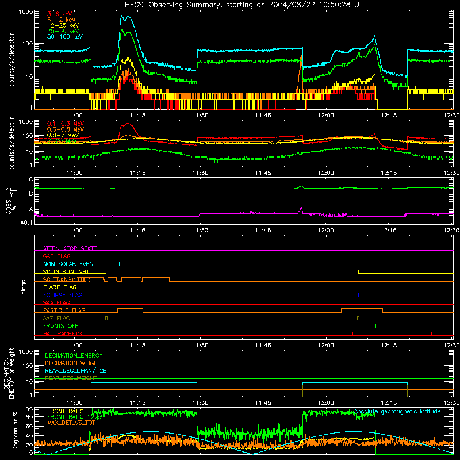Select the 'DECIMATION_WEIGHT' legend entry
Screen dimensions: 460x460
tap(73, 363)
